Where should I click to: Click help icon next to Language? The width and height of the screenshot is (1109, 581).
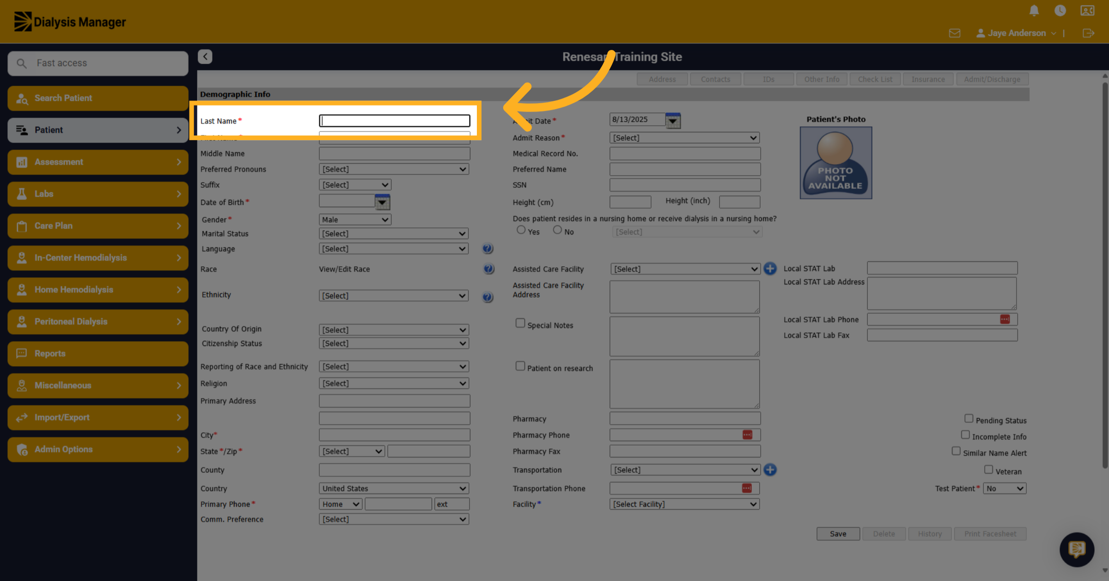point(487,249)
